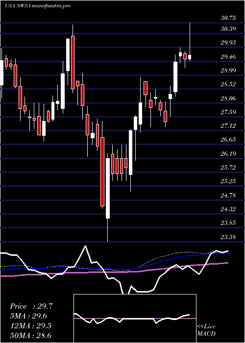Click the 27.59 price level label
245x343 pixels.
(228, 112)
